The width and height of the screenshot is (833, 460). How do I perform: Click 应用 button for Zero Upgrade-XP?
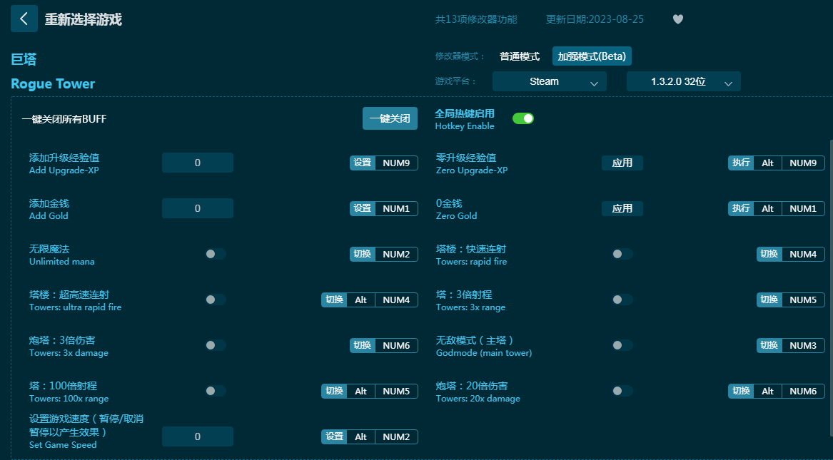pos(622,163)
